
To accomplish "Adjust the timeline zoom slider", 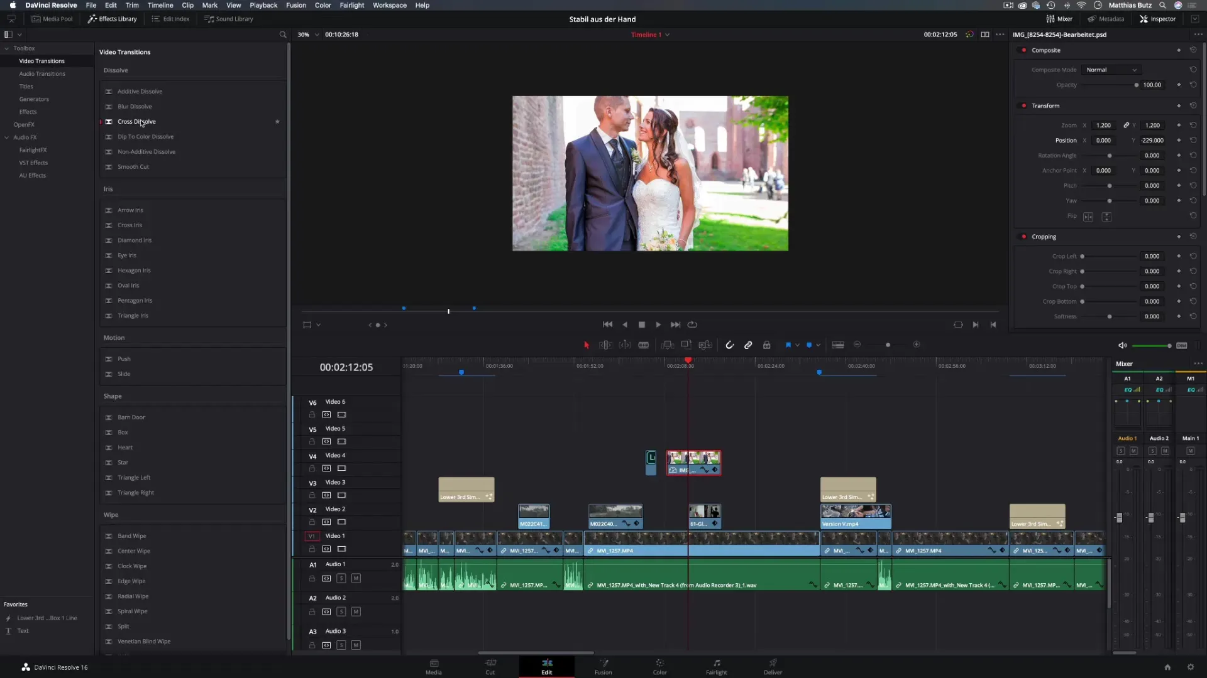I will point(888,345).
